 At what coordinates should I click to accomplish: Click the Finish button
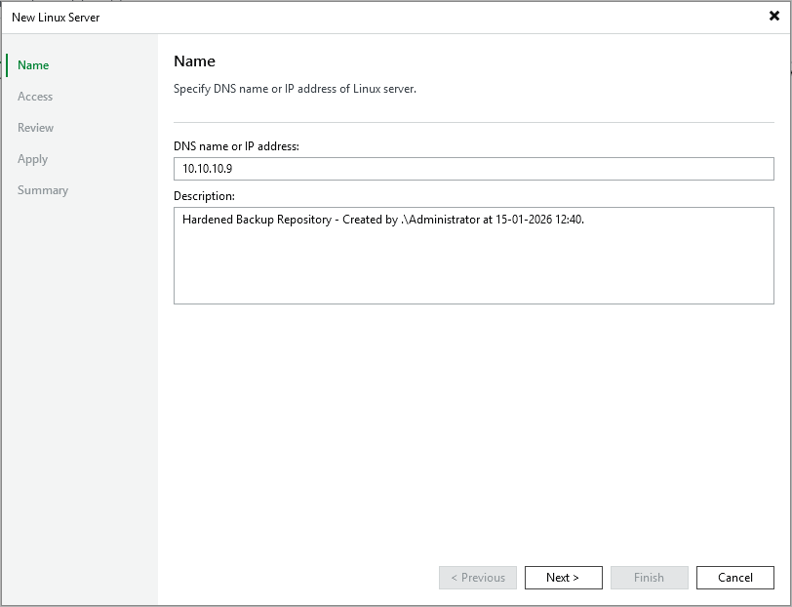coord(649,578)
